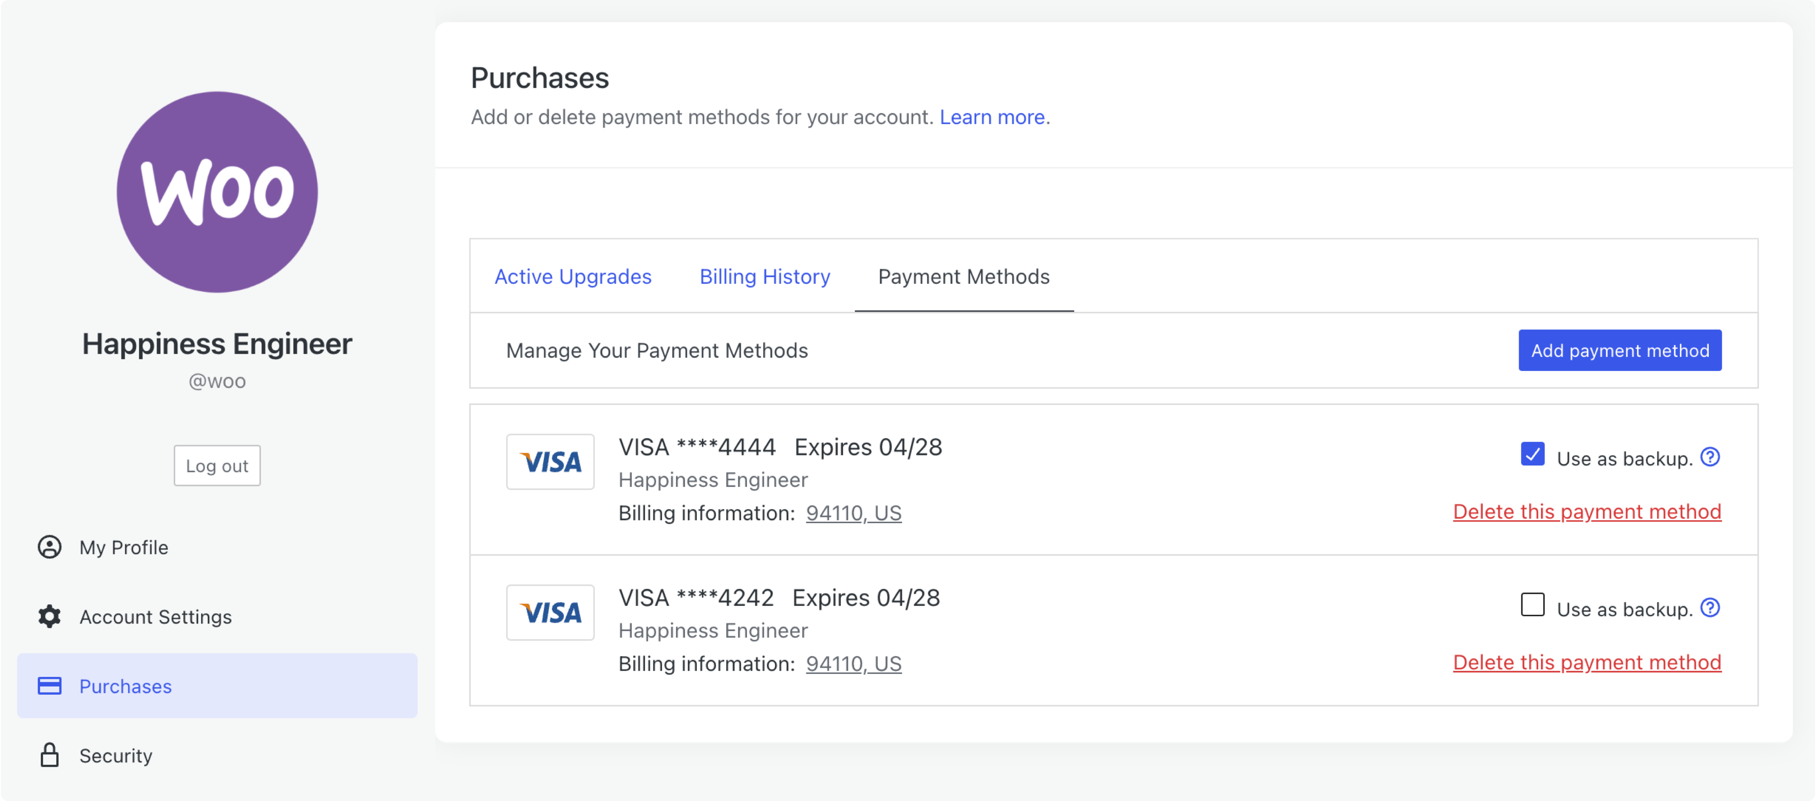1816x801 pixels.
Task: Click the VISA logo on card ending 4242
Action: (x=551, y=613)
